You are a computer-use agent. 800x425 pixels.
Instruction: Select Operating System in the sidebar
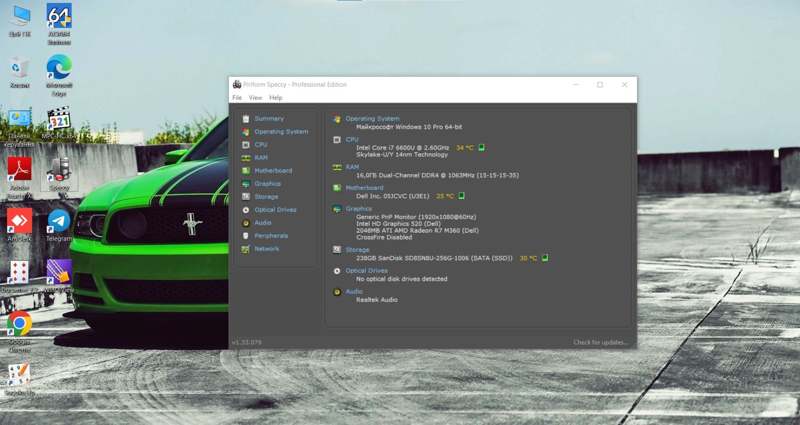(281, 132)
